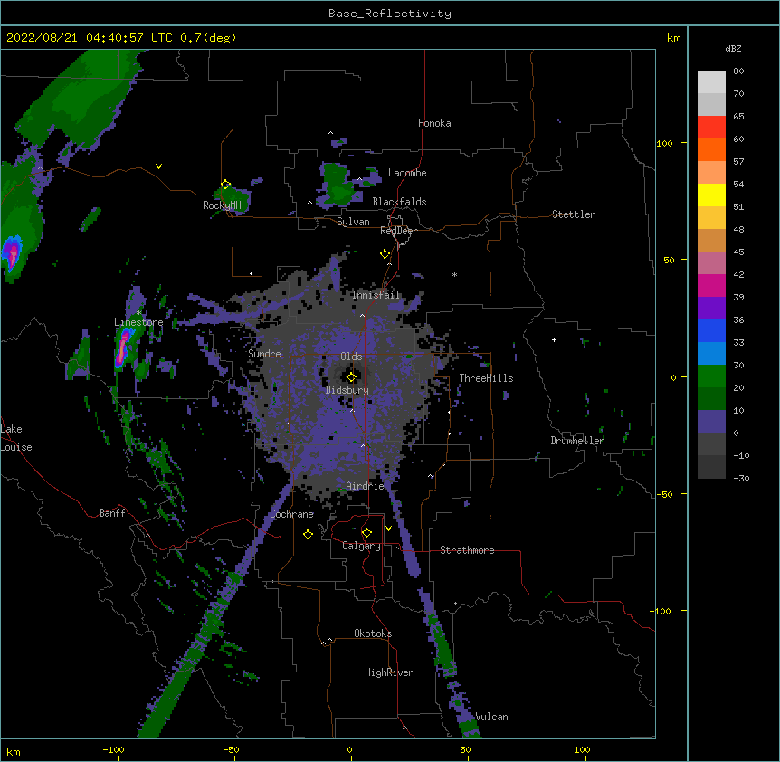780x762 pixels.
Task: Click the Sylvan town label
Action: pos(353,222)
